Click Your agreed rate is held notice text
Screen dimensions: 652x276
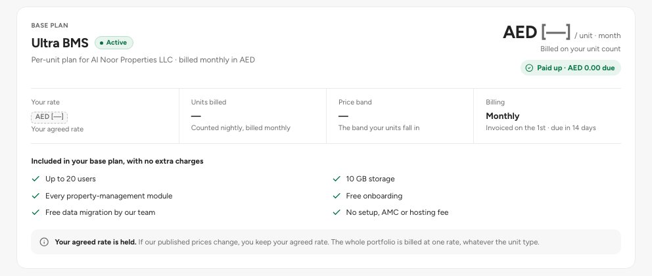[x=297, y=242]
